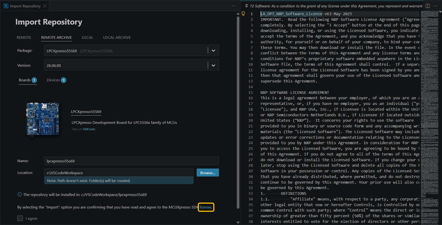Open the MCUXpresso SDK license link
Screen dimensions: 442x225
(x=206, y=207)
